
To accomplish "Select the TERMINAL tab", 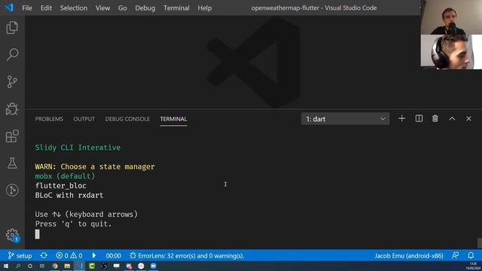I will point(173,119).
